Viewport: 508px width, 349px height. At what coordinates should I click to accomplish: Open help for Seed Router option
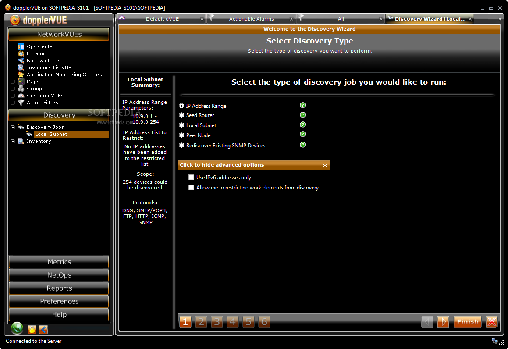[302, 115]
